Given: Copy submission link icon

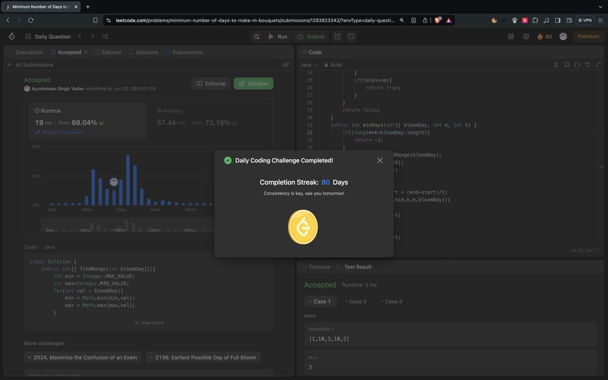Looking at the screenshot, I should tap(286, 65).
